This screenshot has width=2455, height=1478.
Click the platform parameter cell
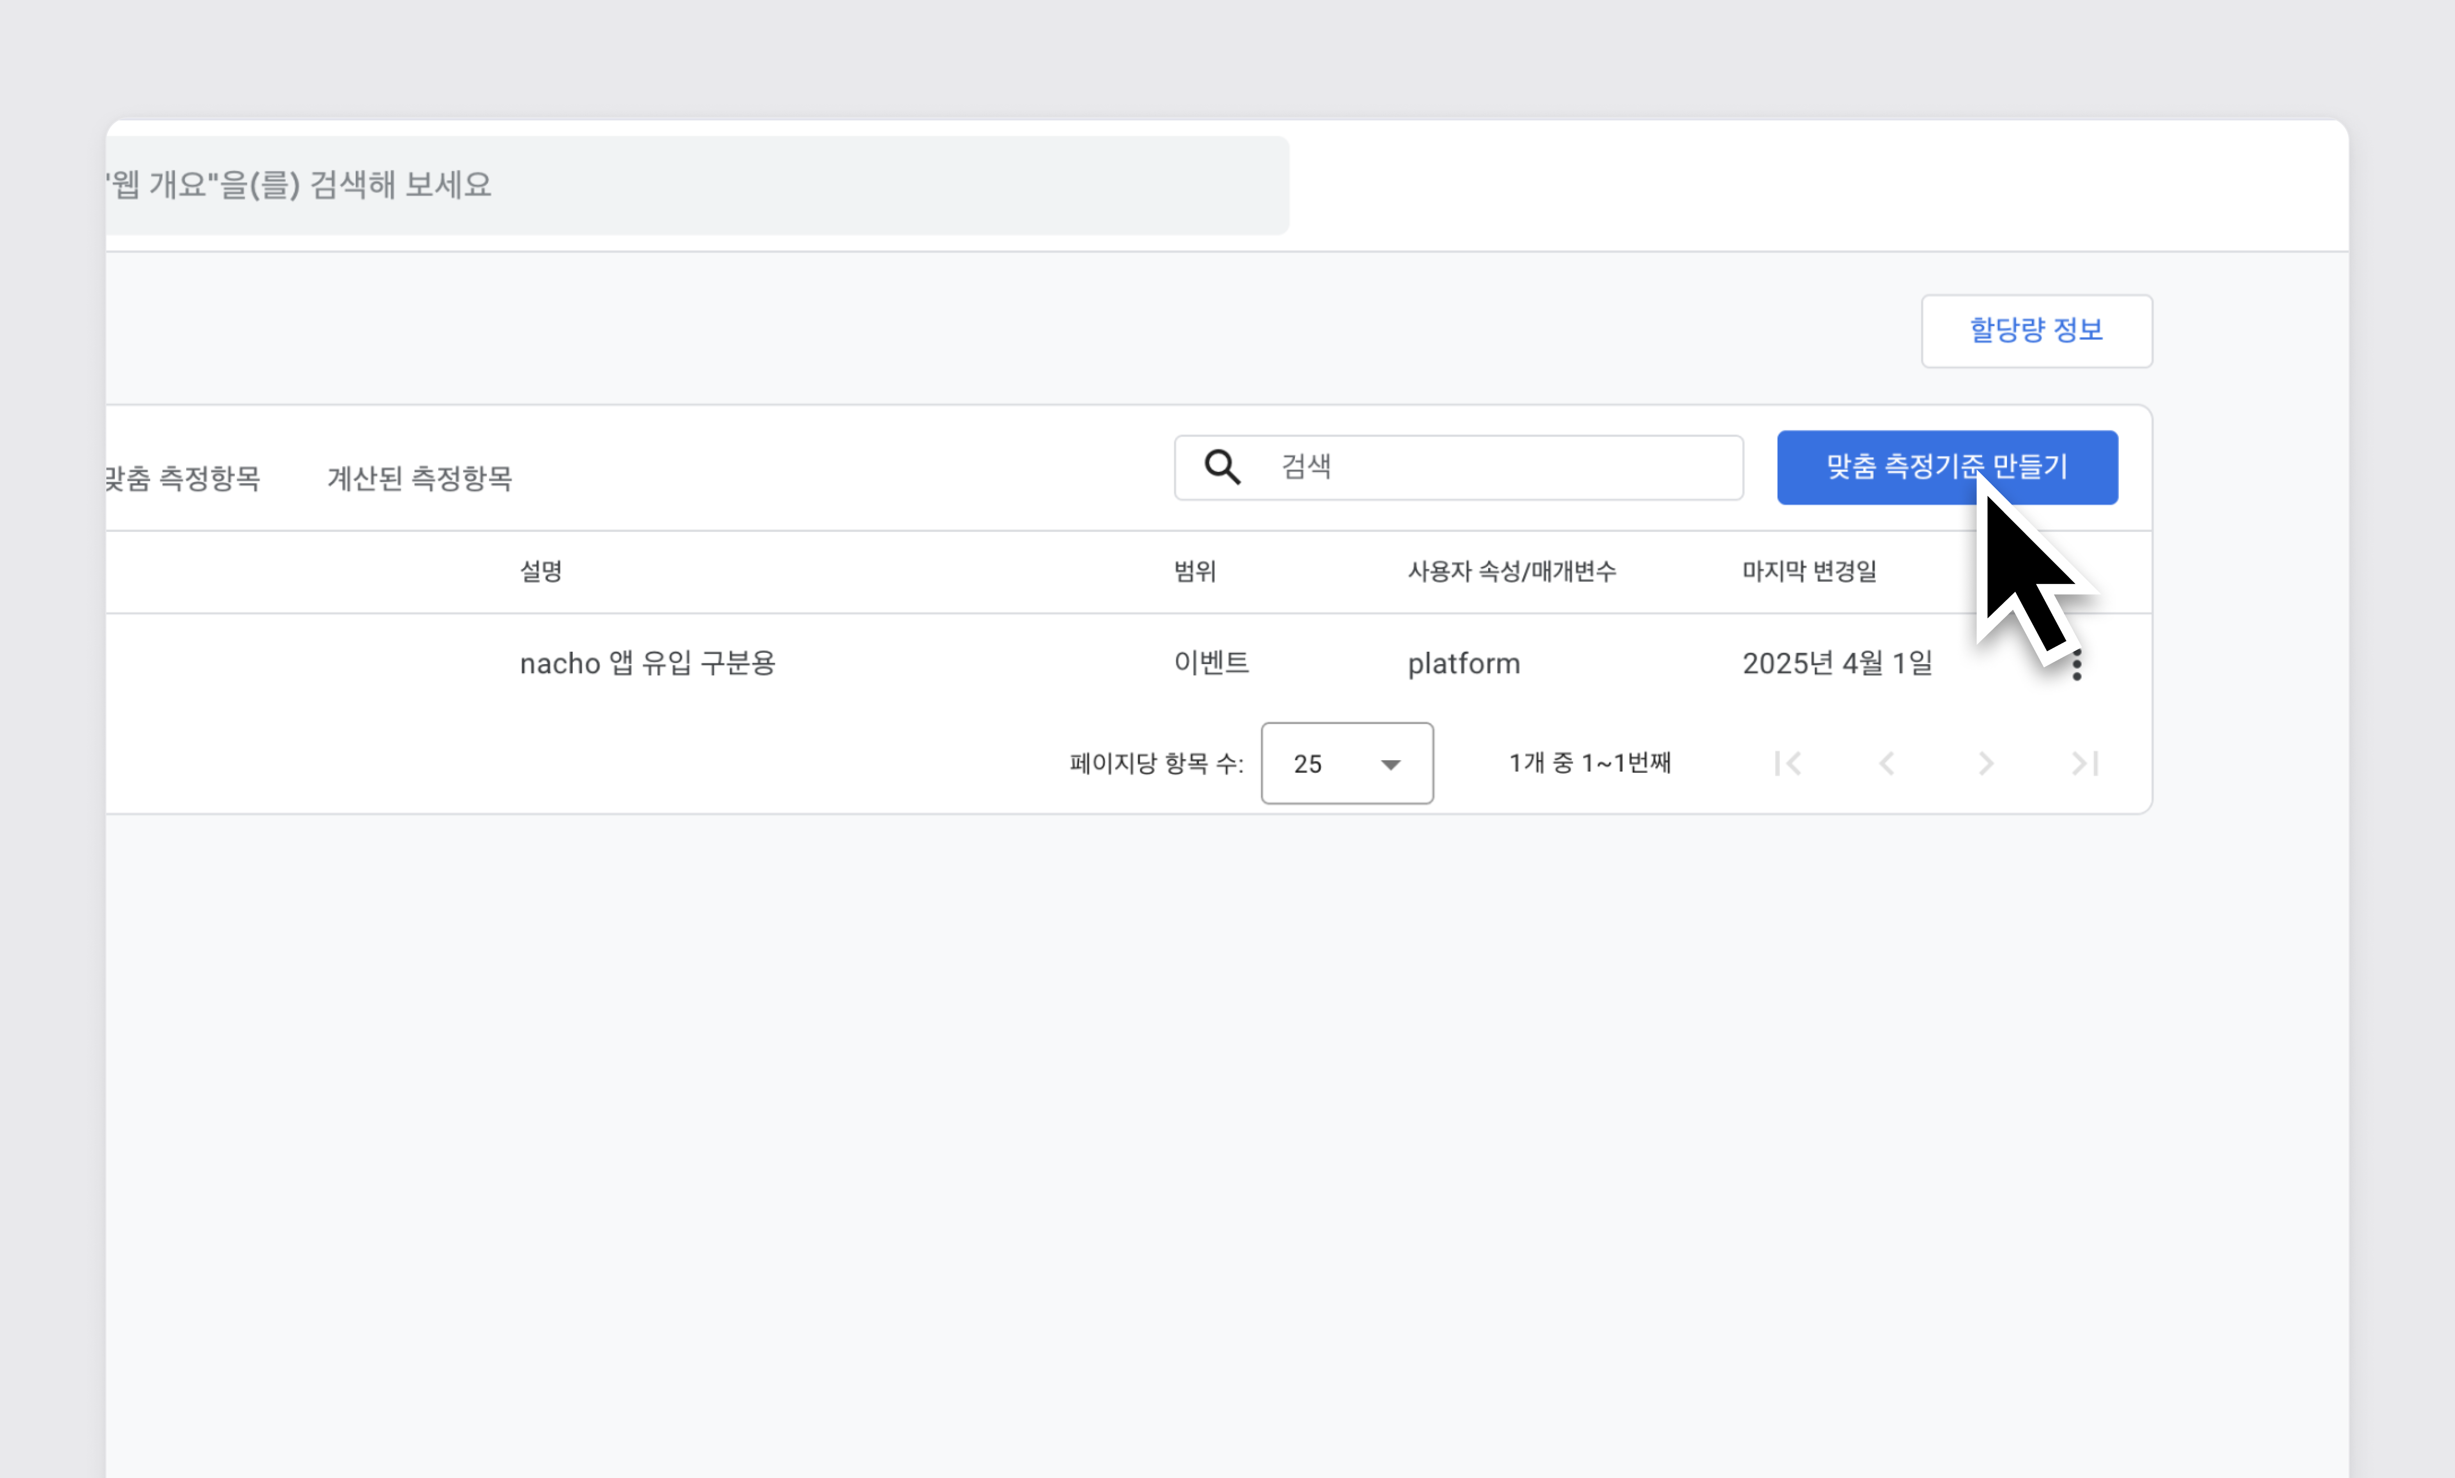(x=1463, y=663)
